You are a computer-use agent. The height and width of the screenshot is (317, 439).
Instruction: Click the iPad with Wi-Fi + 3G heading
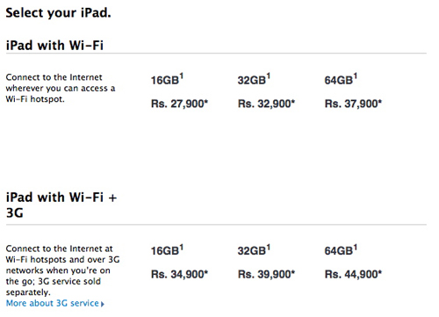[x=61, y=205]
